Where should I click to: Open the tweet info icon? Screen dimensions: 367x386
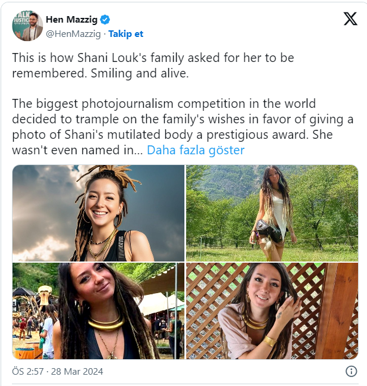351,371
